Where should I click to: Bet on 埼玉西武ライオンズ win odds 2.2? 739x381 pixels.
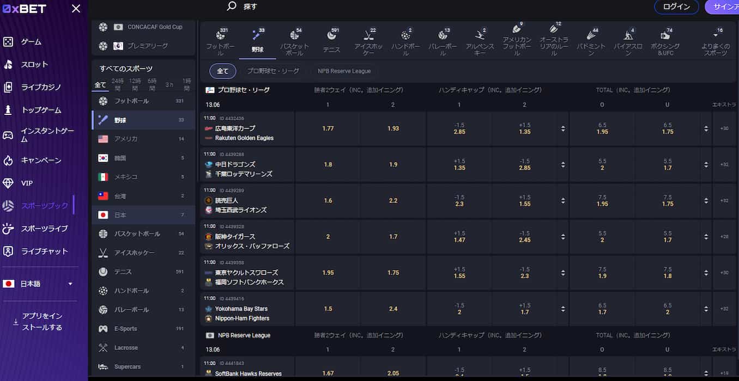[x=393, y=201]
